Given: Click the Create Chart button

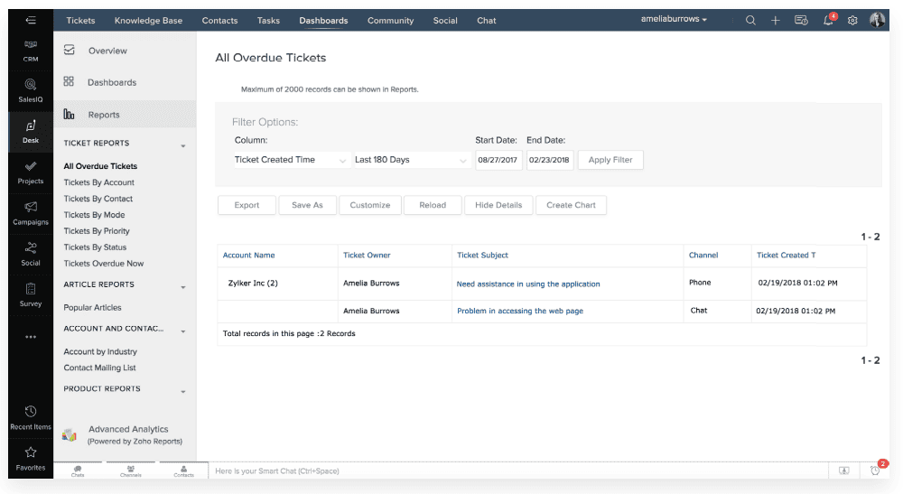Looking at the screenshot, I should click(571, 205).
